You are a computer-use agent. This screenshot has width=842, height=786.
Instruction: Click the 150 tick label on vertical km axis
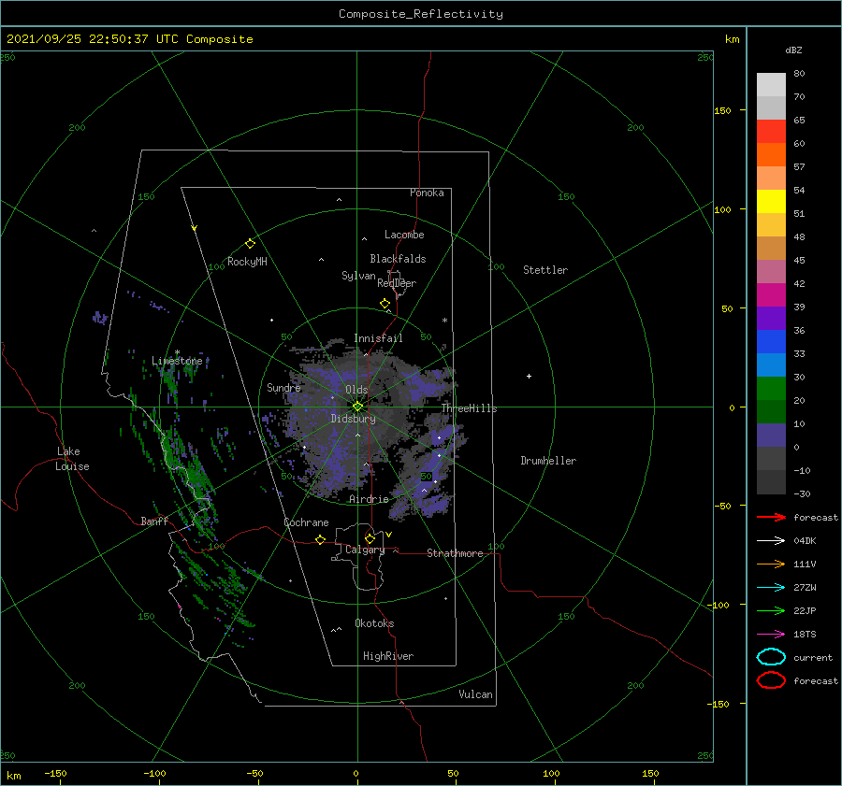722,110
